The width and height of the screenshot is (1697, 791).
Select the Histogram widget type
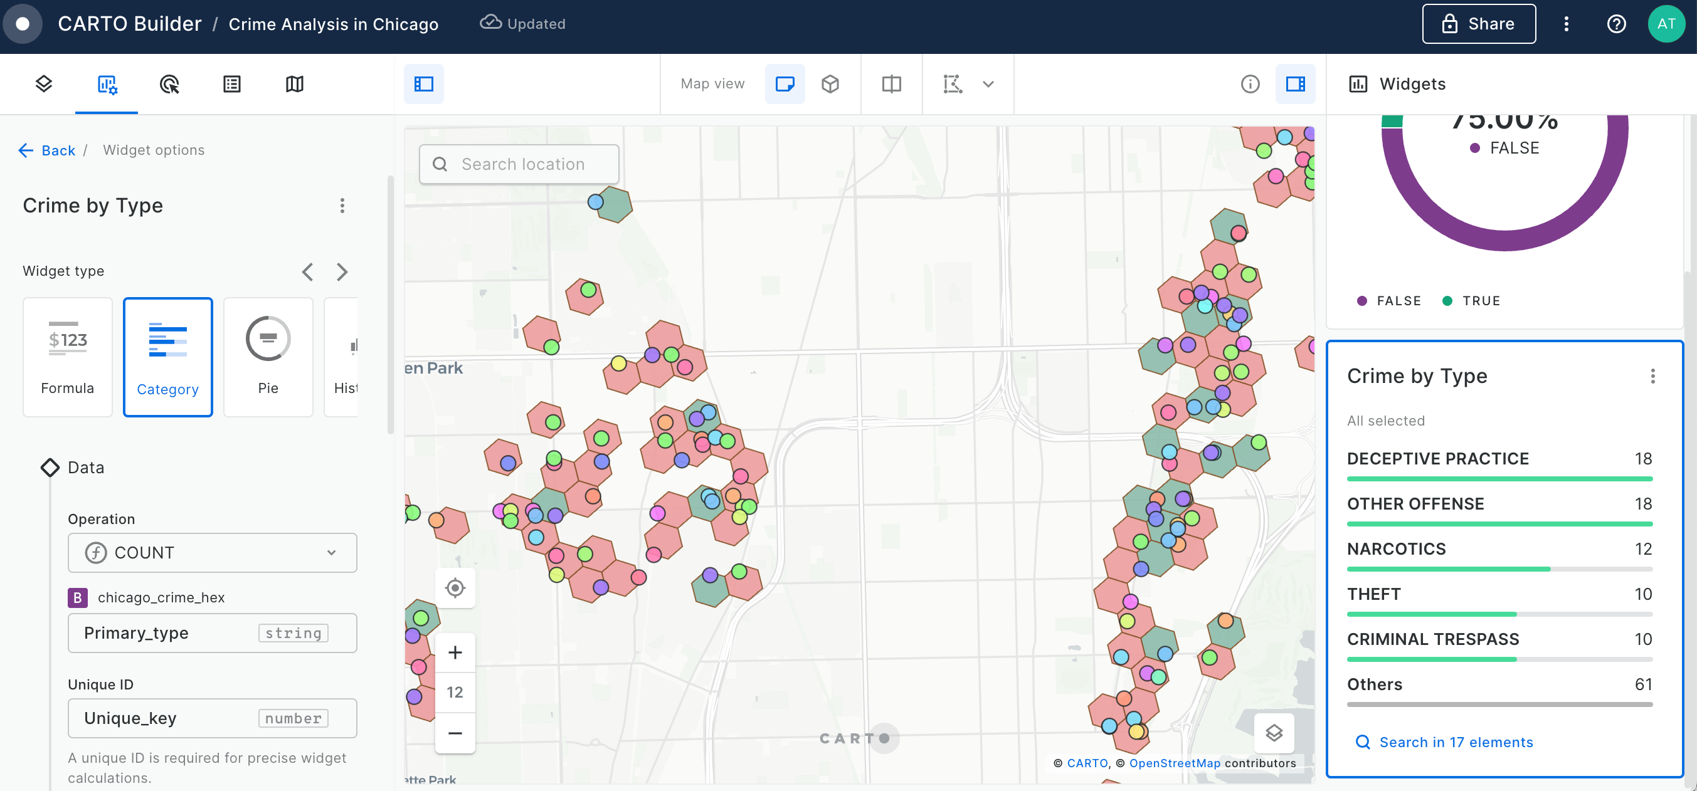pos(341,357)
